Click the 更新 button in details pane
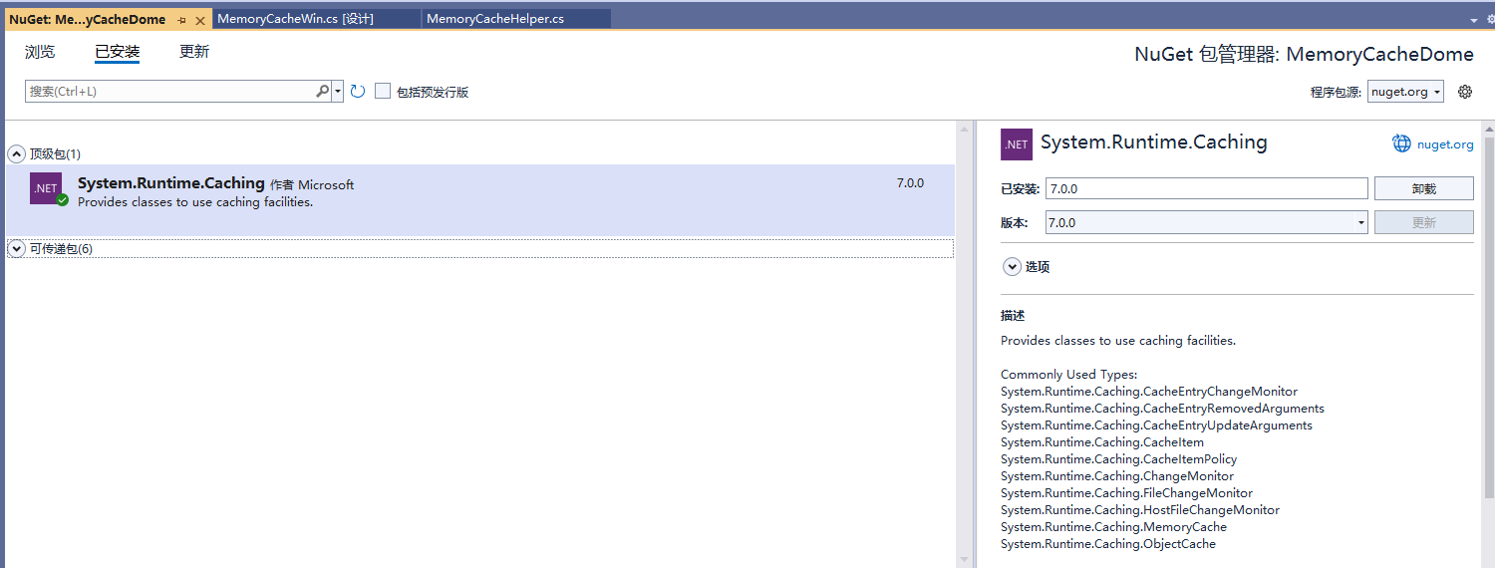 (x=1423, y=223)
